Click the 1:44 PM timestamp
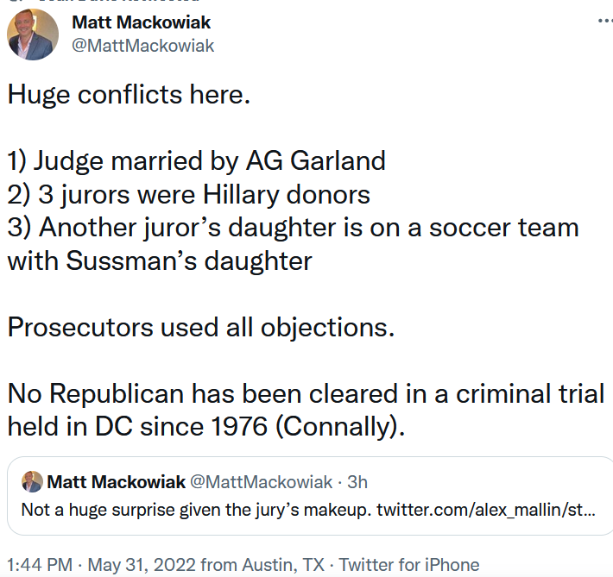Viewport: 613px width, 577px height. 40,565
